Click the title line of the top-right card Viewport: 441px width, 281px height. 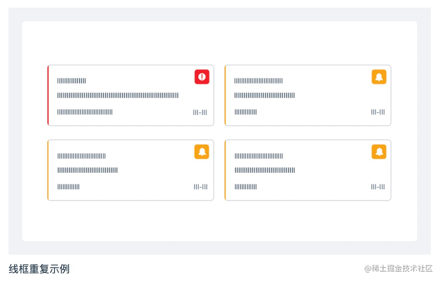[x=258, y=81]
